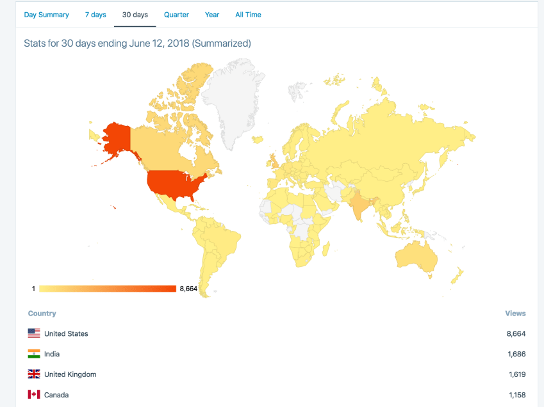Click the Canada flag icon
Screen dimensions: 544x407
[33, 395]
